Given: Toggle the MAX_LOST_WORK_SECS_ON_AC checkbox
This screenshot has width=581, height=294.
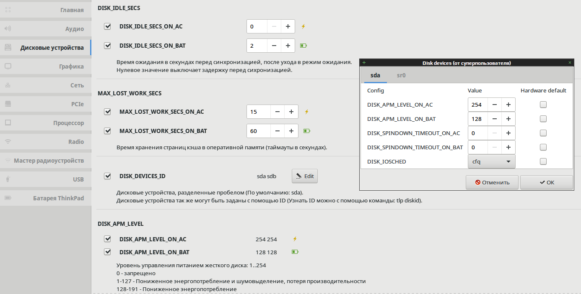Looking at the screenshot, I should click(107, 112).
